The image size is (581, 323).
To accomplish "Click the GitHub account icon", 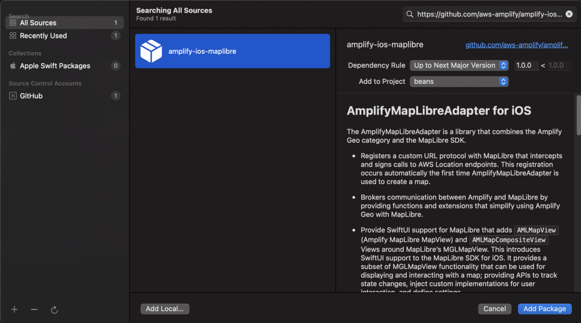I will (x=12, y=96).
